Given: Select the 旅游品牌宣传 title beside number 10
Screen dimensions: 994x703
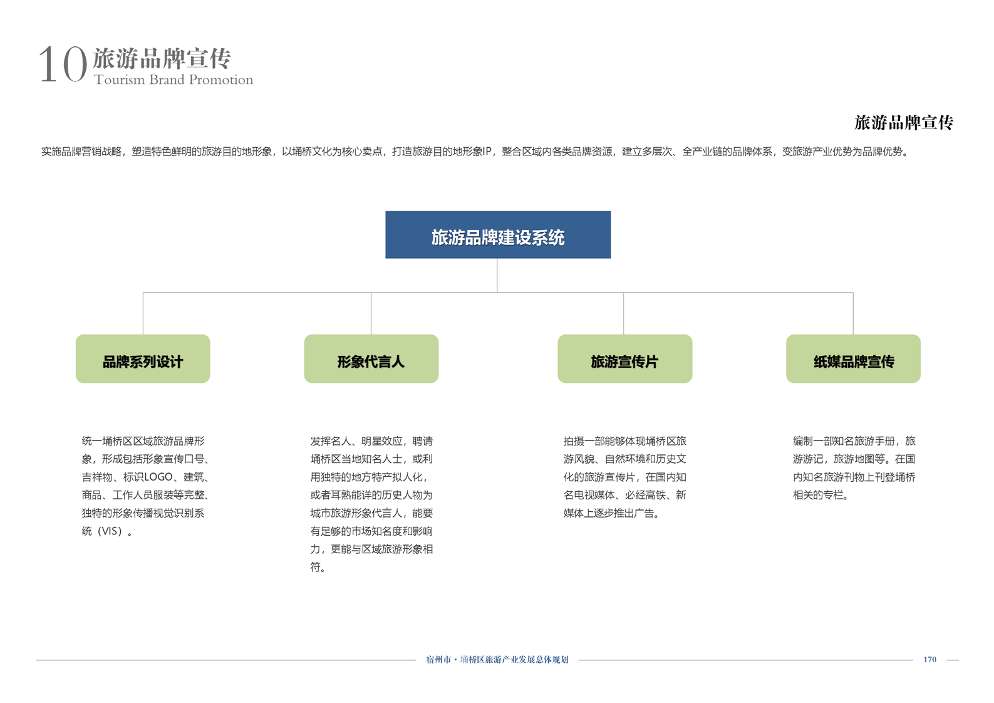Looking at the screenshot, I should [162, 58].
